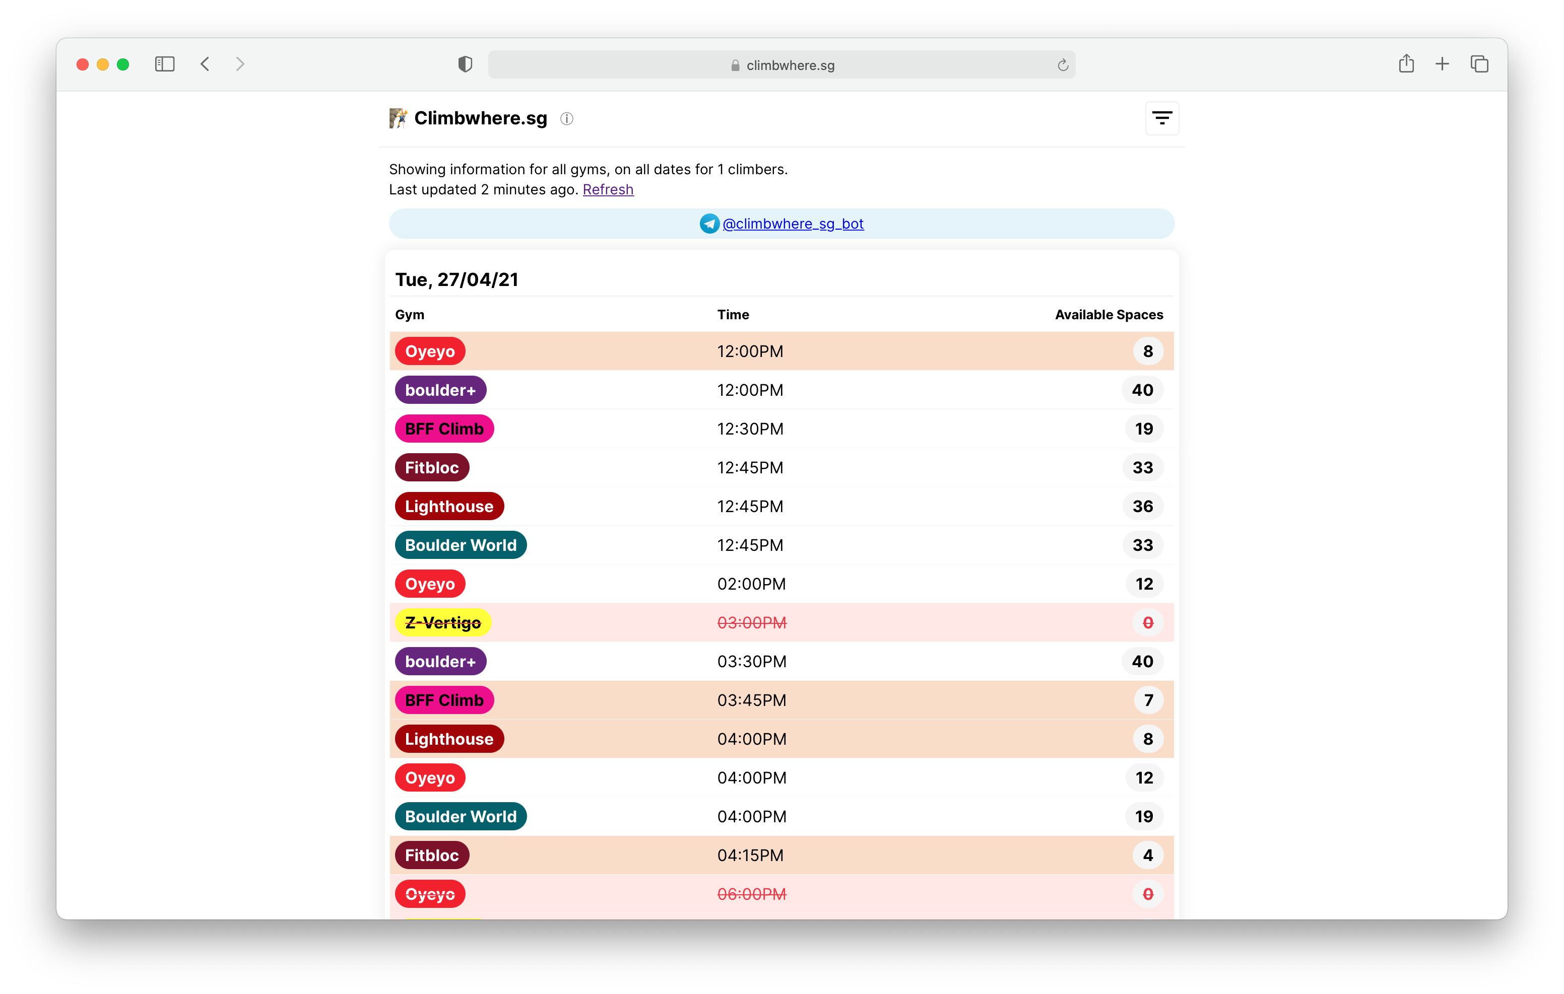Image resolution: width=1564 pixels, height=994 pixels.
Task: Click the Time column header
Action: pyautogui.click(x=733, y=315)
